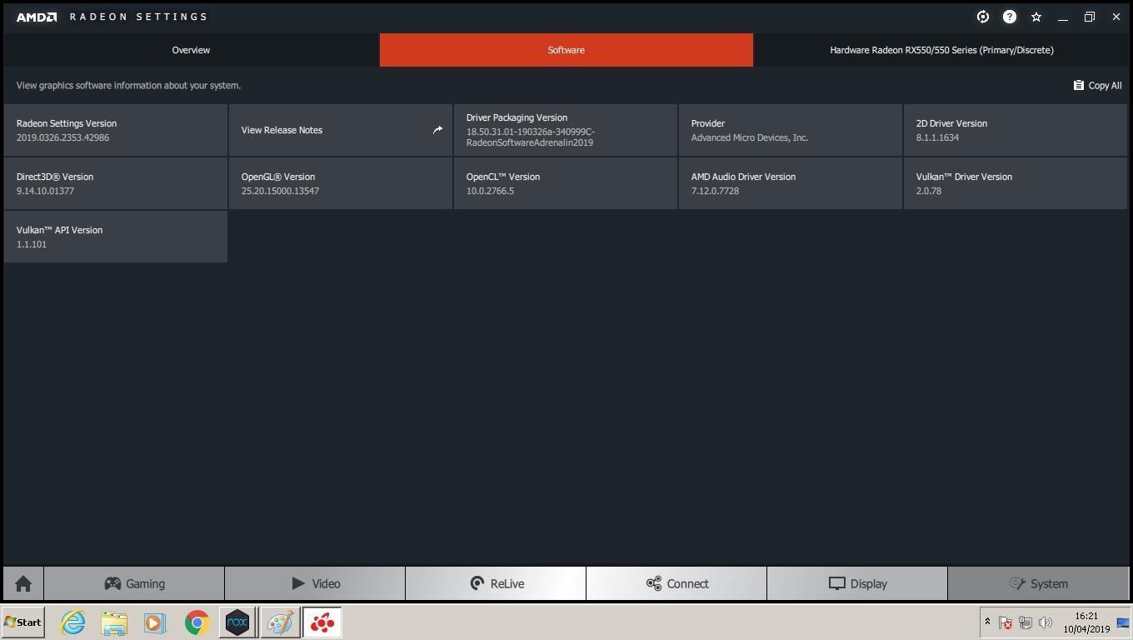Click the updates notification icon in title bar
This screenshot has height=640, width=1133.
[983, 17]
